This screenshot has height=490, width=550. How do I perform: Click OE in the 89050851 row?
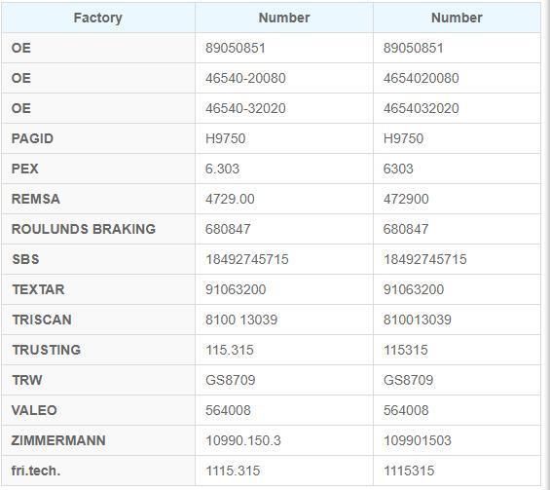(x=21, y=48)
